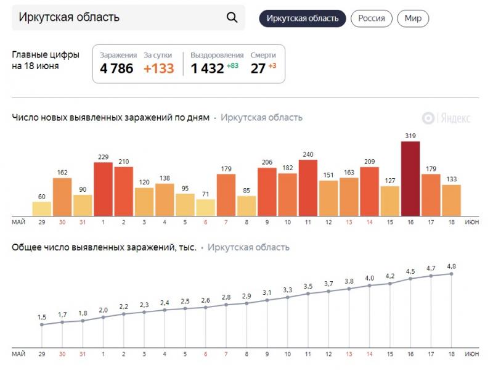Click the daily increase value +133
493x370 pixels.
click(158, 68)
